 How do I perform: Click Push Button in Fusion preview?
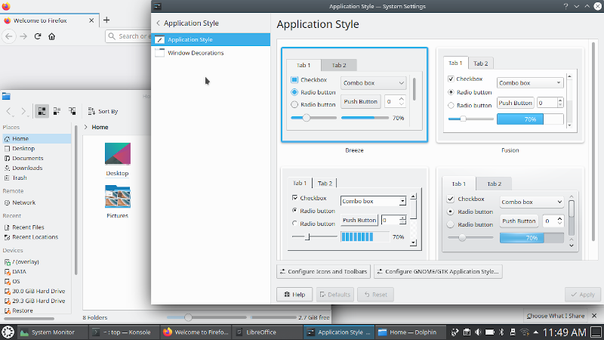pos(516,103)
